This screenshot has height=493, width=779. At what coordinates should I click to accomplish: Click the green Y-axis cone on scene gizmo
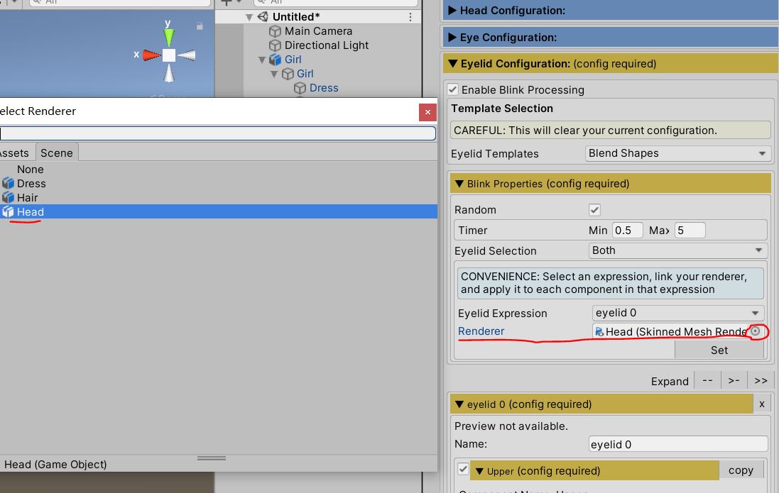[x=168, y=37]
